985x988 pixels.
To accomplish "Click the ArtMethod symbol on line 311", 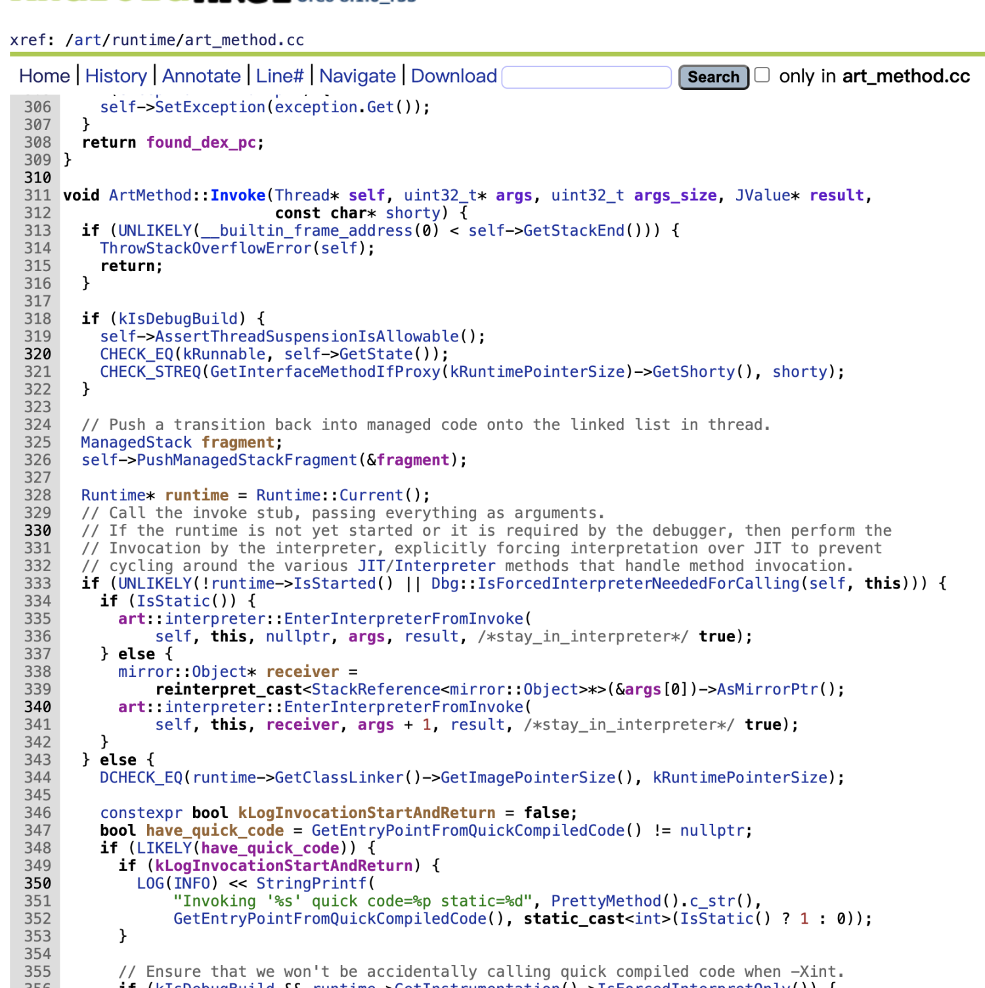I will pyautogui.click(x=150, y=196).
